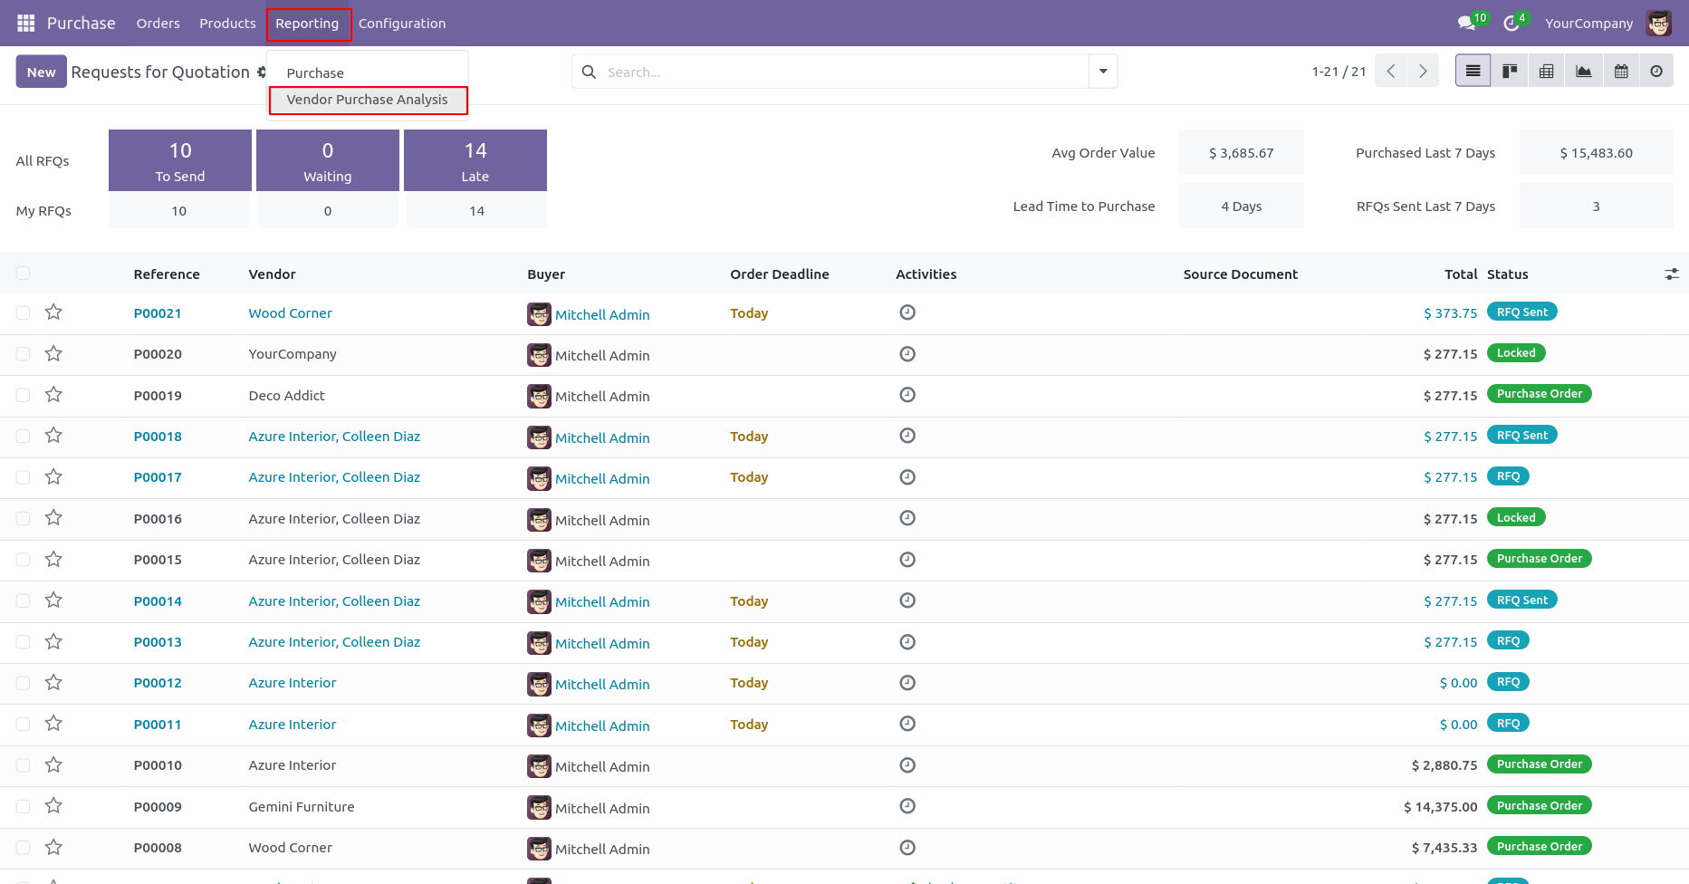Image resolution: width=1689 pixels, height=884 pixels.
Task: Select the P00020 row checkbox
Action: pyautogui.click(x=23, y=354)
